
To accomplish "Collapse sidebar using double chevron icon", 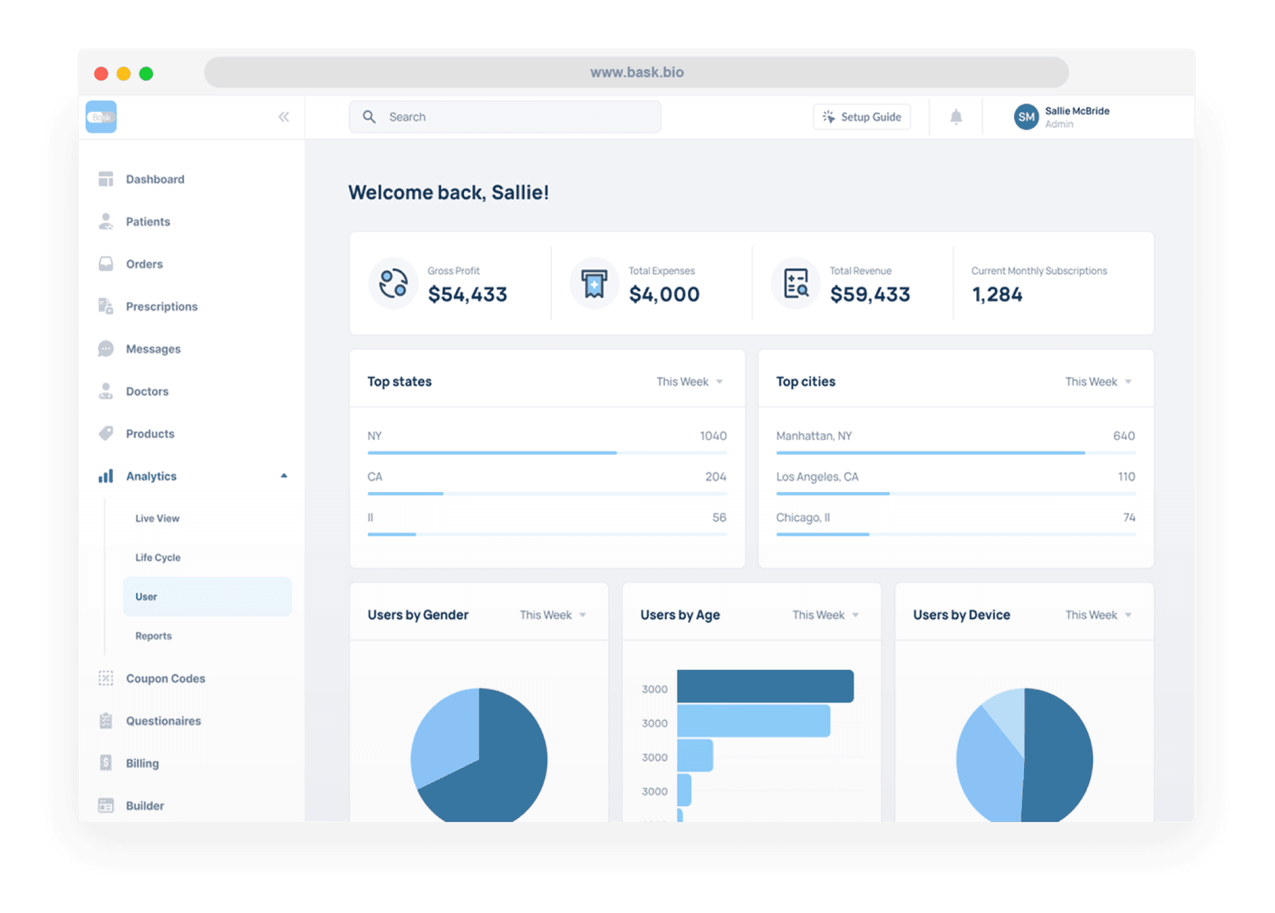I will pos(284,118).
